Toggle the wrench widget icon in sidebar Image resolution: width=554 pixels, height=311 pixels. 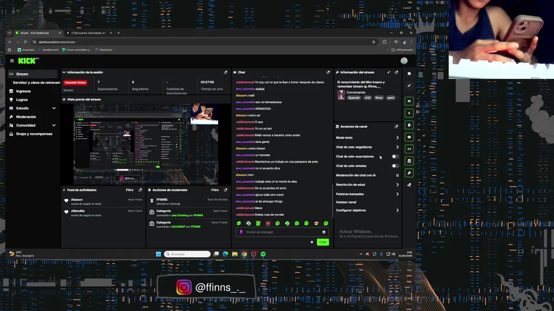(409, 173)
